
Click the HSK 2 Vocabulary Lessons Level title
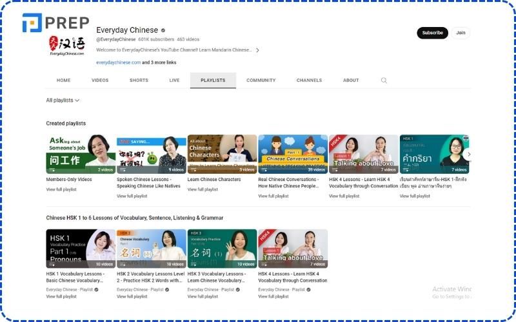tap(151, 277)
